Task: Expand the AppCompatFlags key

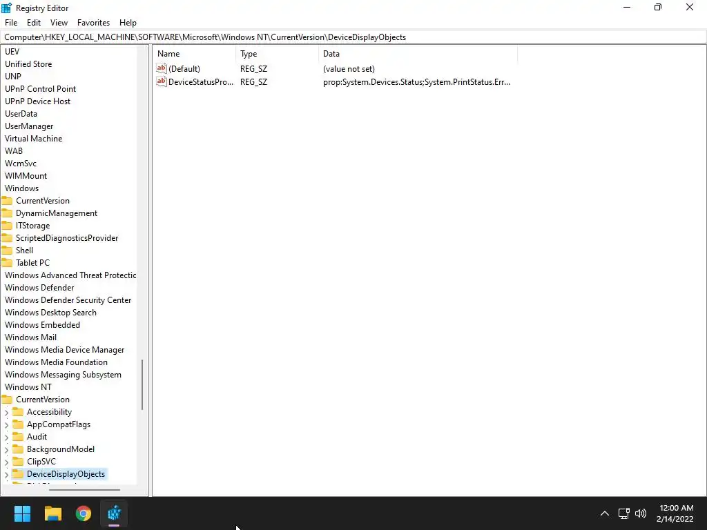Action: 6,424
